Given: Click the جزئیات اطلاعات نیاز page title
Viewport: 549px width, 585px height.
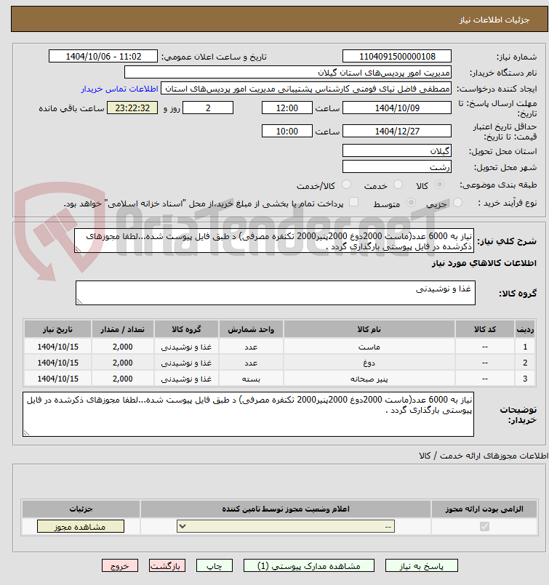Looking at the screenshot, I should pyautogui.click(x=494, y=20).
